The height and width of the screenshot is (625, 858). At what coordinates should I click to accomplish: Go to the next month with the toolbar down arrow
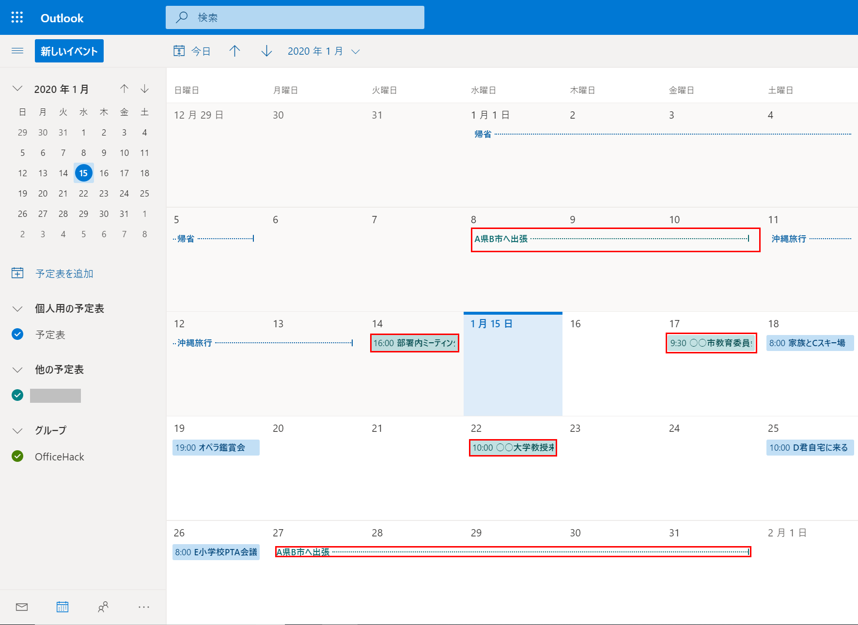pos(266,51)
